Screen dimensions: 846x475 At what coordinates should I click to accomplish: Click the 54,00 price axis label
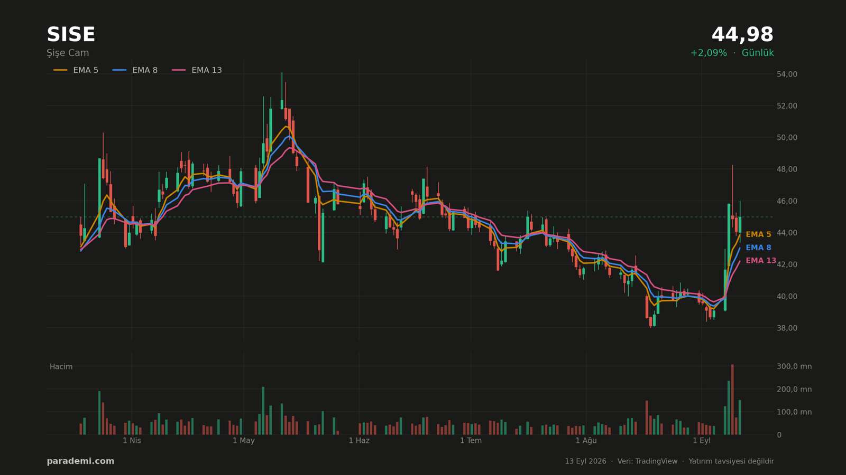(x=787, y=74)
